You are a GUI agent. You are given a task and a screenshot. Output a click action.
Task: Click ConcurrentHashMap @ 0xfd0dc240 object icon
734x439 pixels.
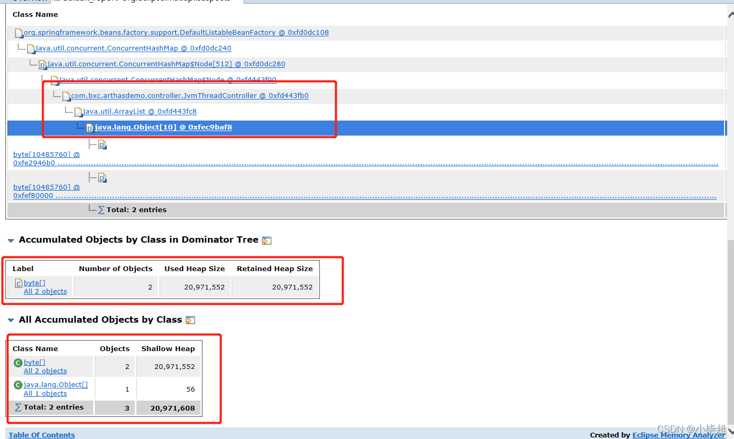(x=31, y=49)
